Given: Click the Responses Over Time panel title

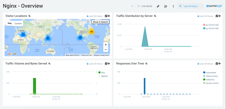Looking at the screenshot, I should [130, 63].
